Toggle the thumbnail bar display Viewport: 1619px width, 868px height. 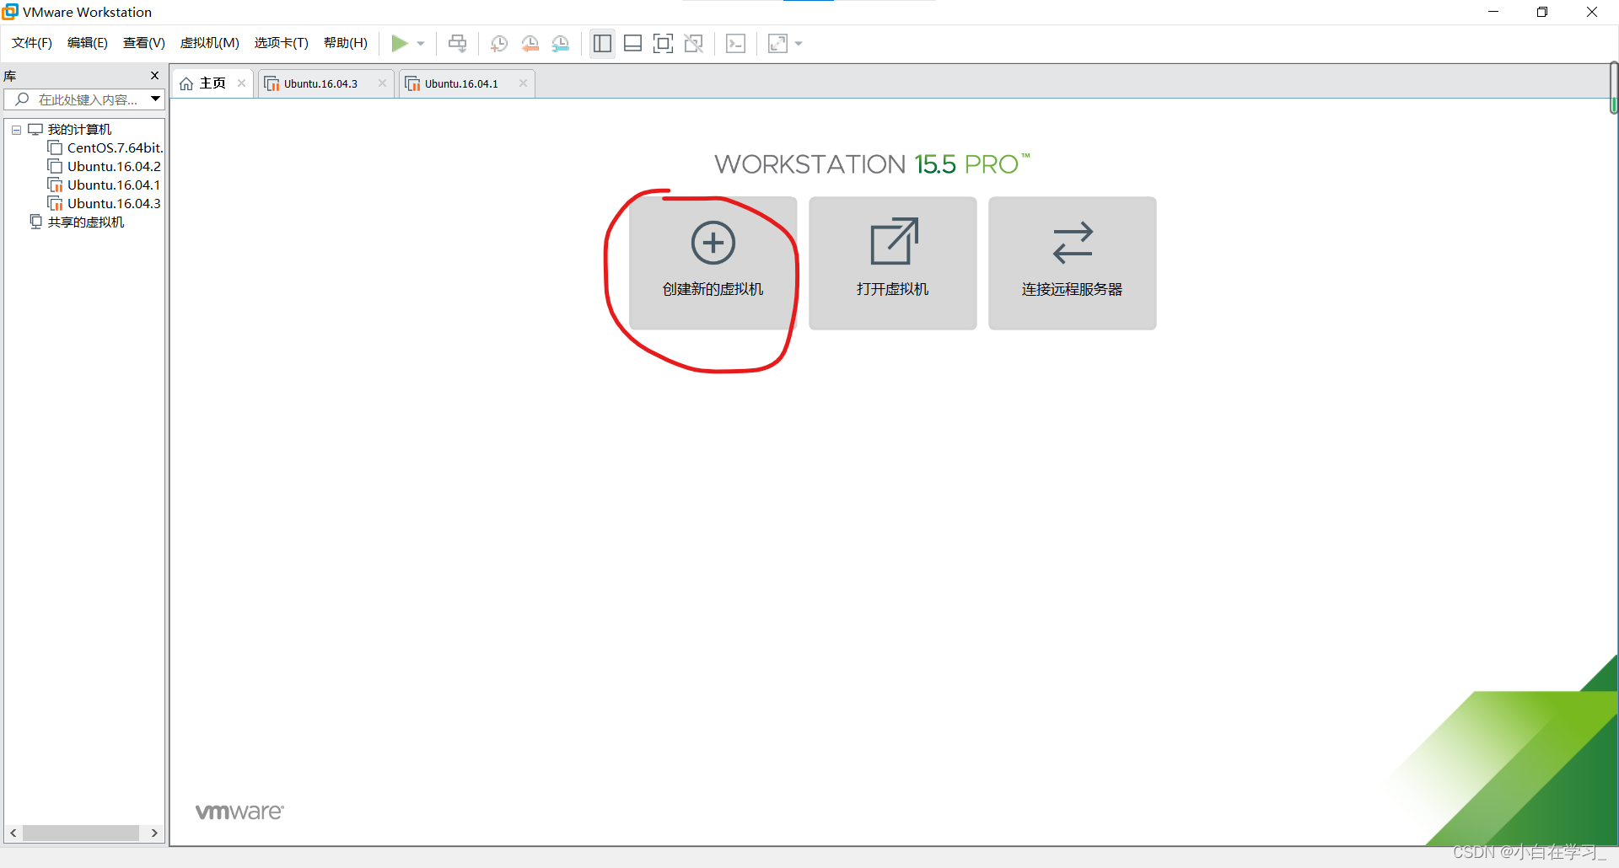pos(632,43)
